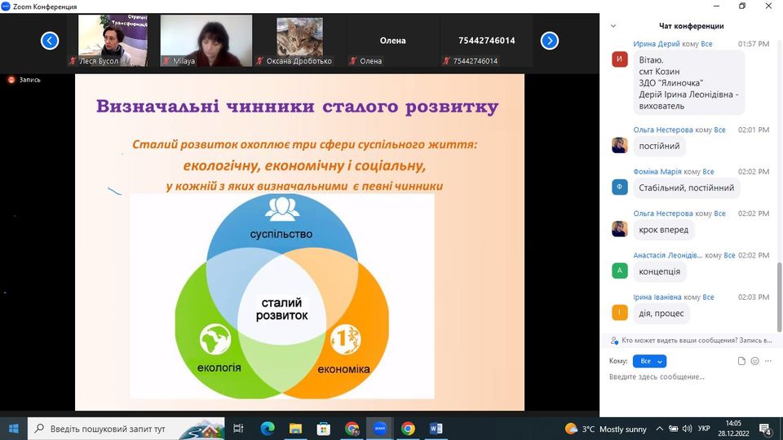Screen dimensions: 783x440
Task: Click orange І avatar of Ірина Іванівна
Action: [620, 313]
